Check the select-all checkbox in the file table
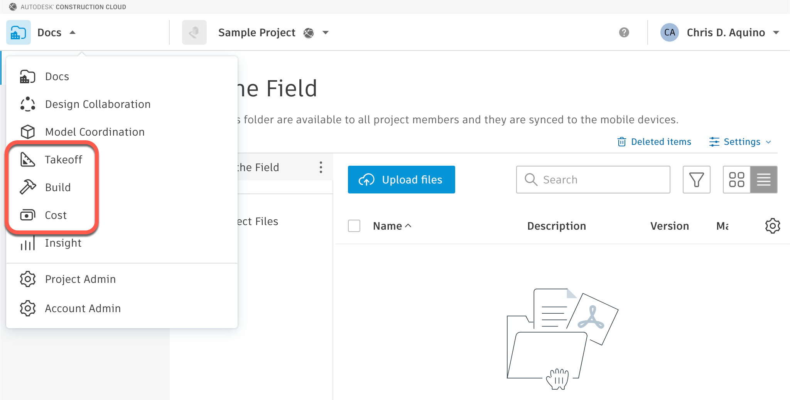Screen dimensions: 790x400 point(353,225)
